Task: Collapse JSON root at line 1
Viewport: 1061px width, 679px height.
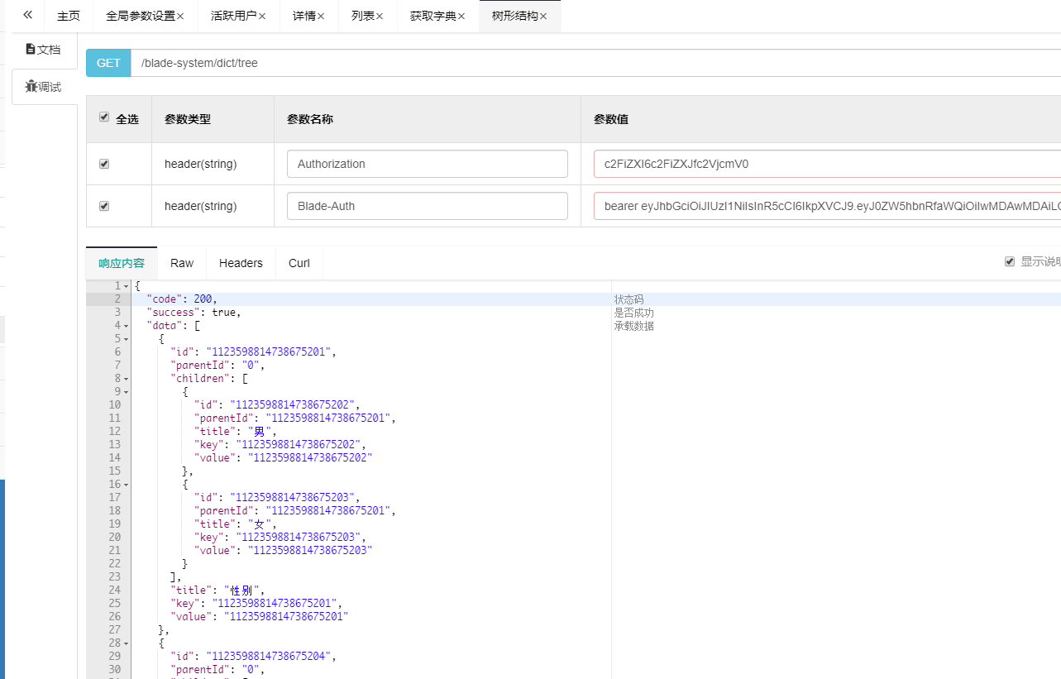Action: (127, 286)
